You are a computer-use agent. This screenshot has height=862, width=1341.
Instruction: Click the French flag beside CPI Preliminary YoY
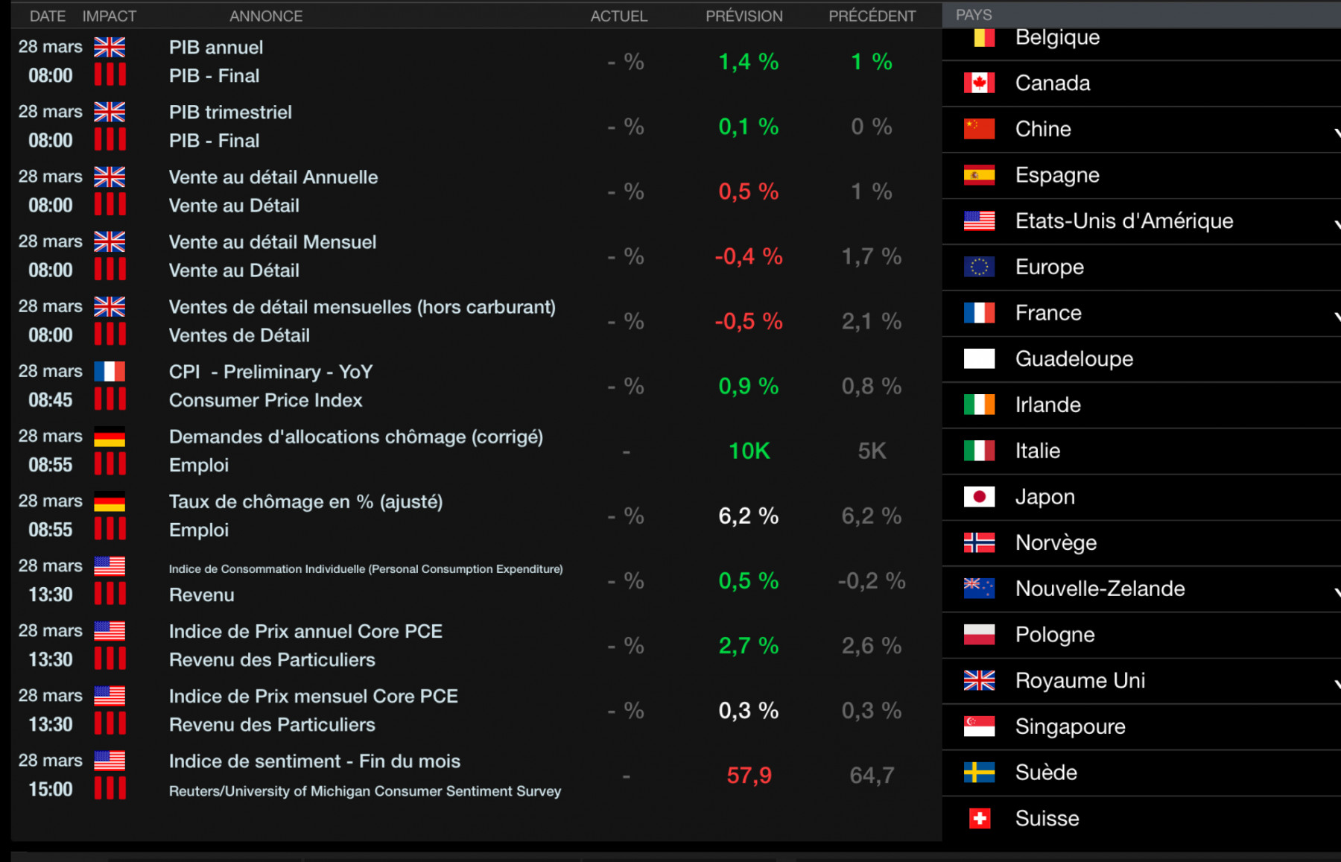pos(110,371)
